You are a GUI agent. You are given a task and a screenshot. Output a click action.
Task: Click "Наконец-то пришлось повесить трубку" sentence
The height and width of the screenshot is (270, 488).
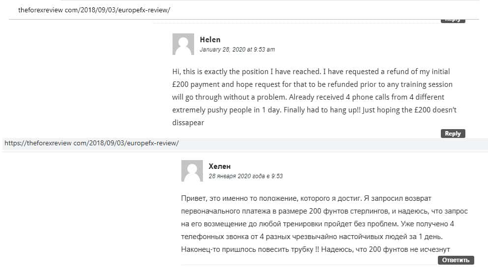pyautogui.click(x=247, y=249)
